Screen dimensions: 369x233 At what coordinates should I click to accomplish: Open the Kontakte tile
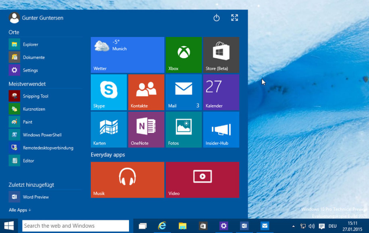pos(146,92)
